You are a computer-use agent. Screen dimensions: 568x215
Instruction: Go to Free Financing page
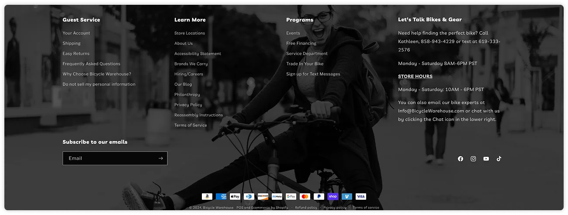coord(301,44)
